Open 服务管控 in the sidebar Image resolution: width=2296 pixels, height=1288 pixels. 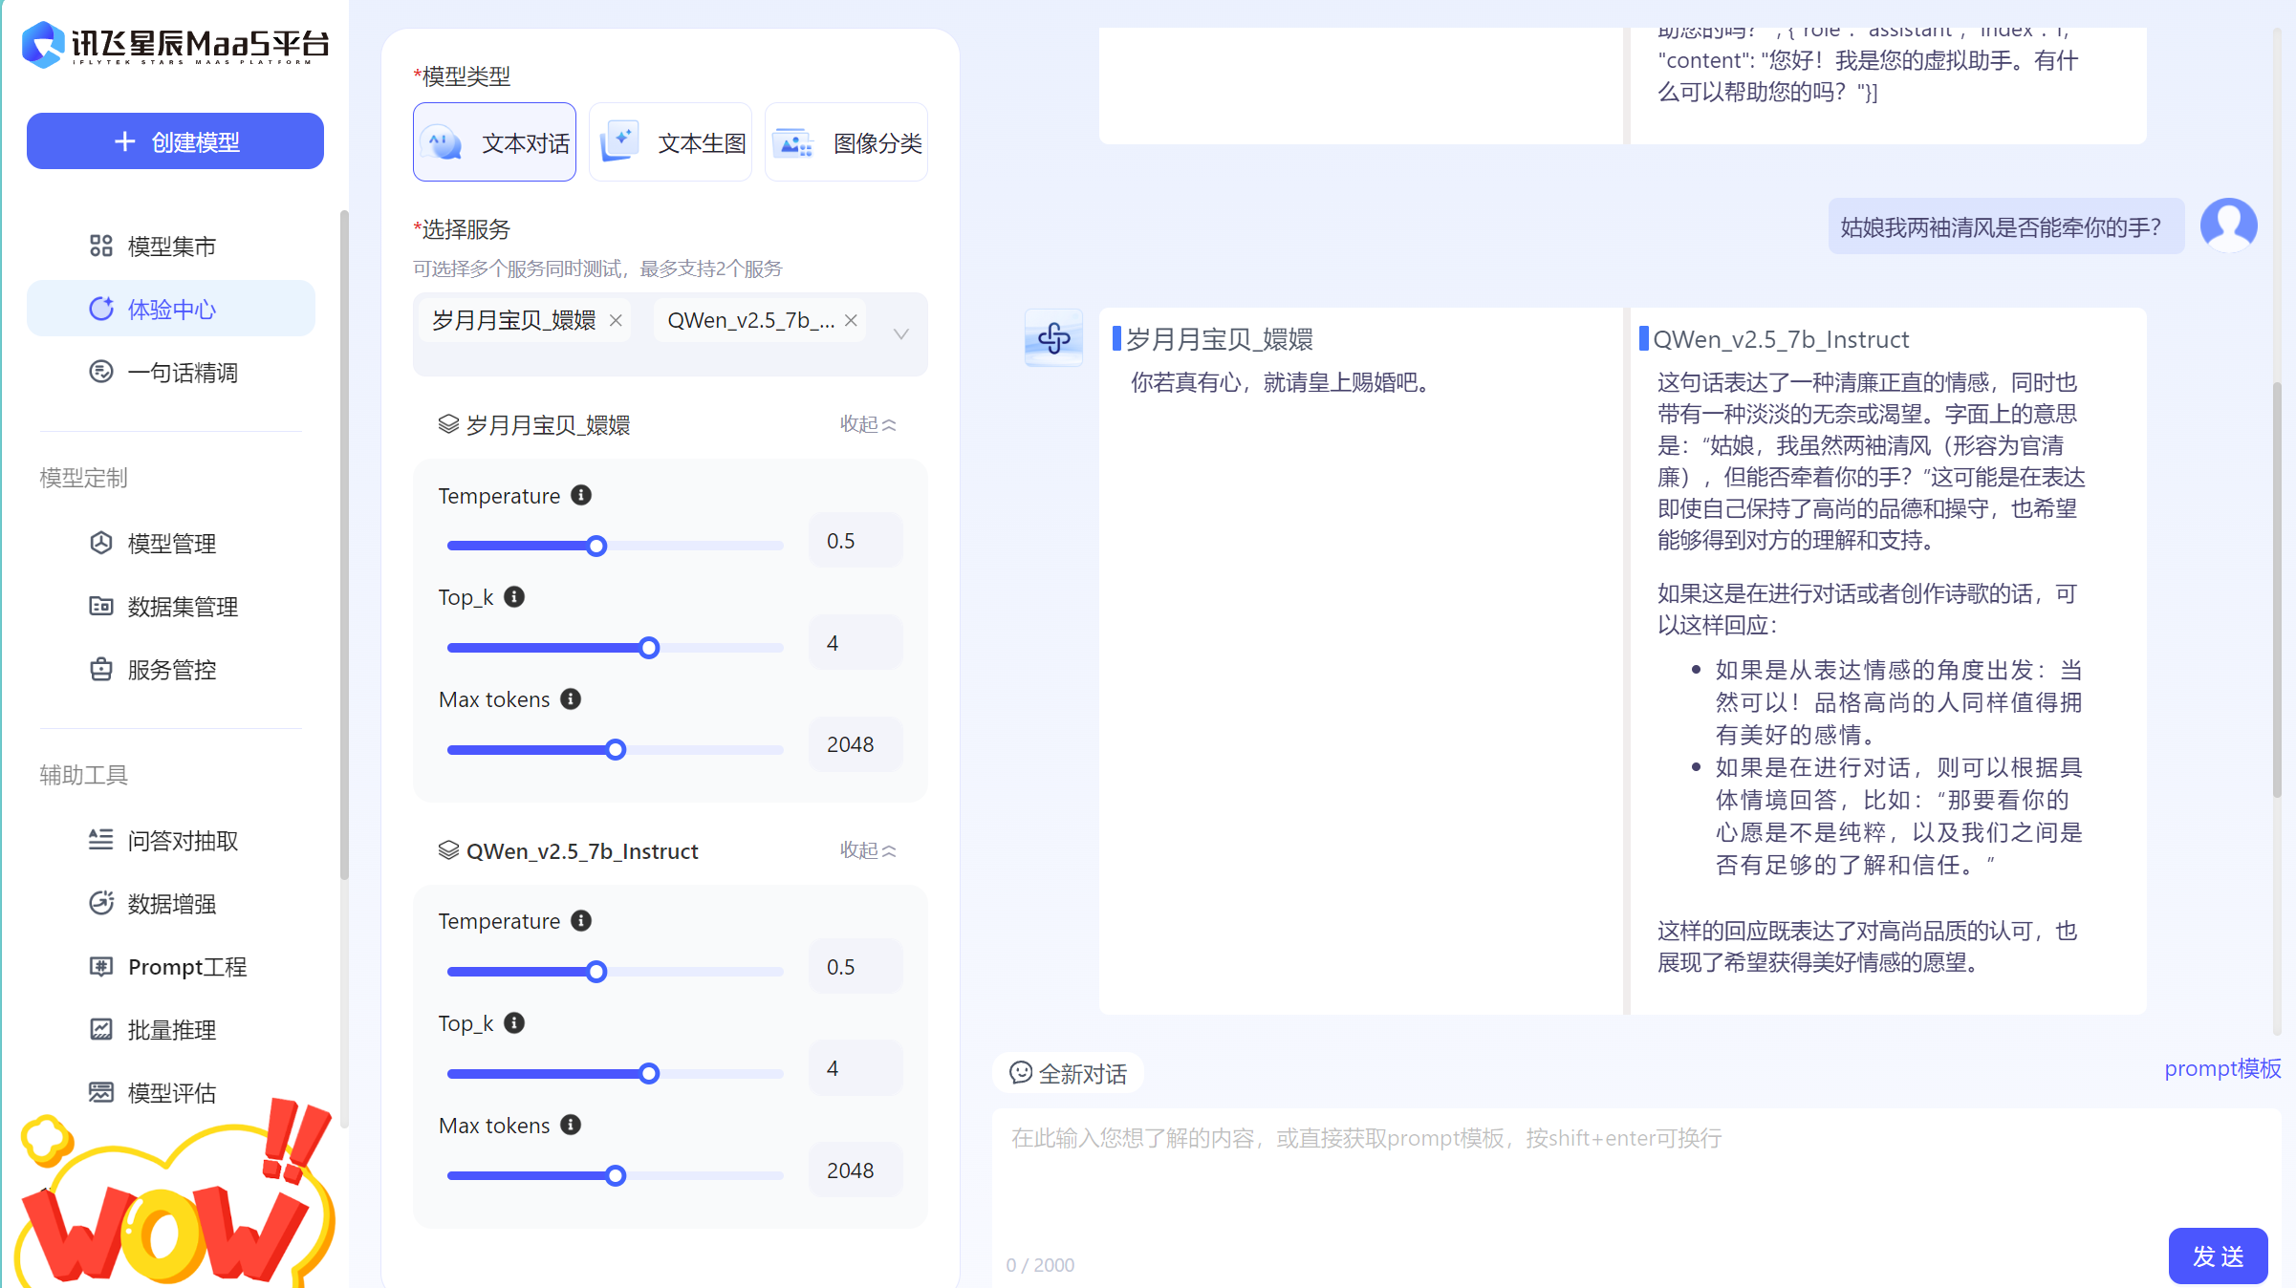point(171,669)
